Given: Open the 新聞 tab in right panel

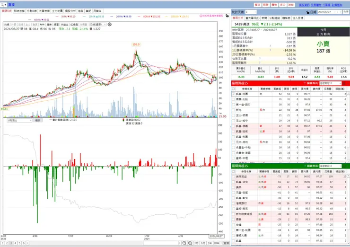Looking at the screenshot, I should point(264,18).
